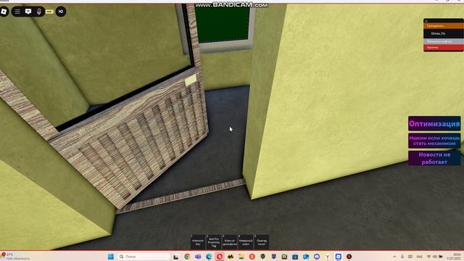The width and height of the screenshot is (464, 261).
Task: Open Outlook from the taskbar
Action: click(x=306, y=257)
